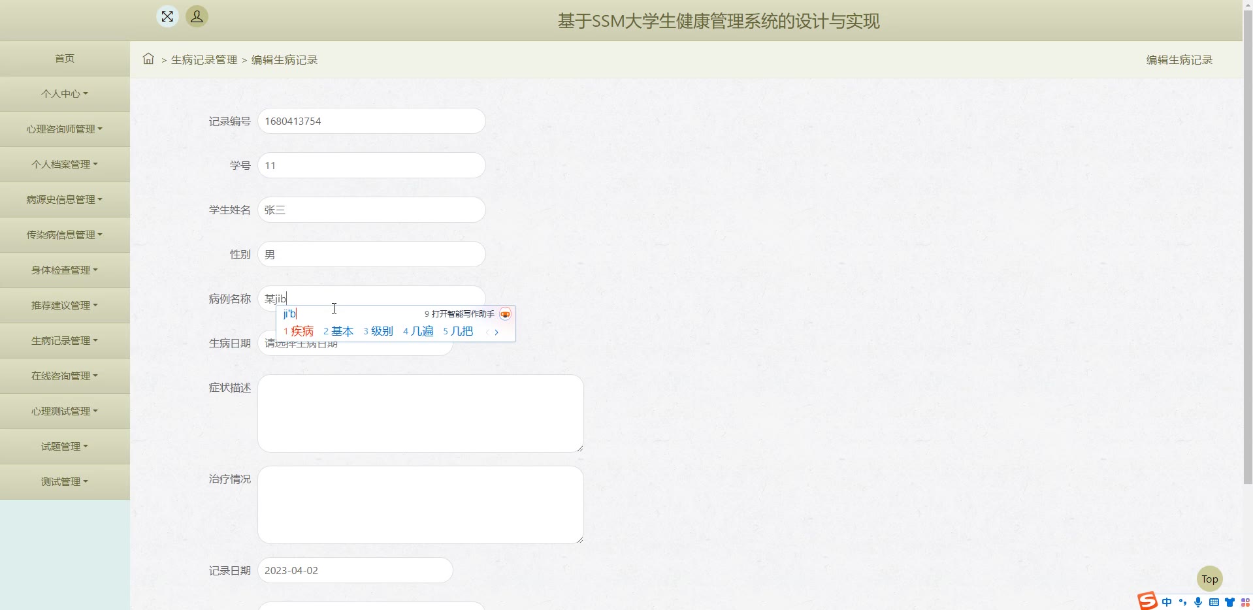
Task: Choose IME candidate 4 几遍
Action: pyautogui.click(x=418, y=331)
